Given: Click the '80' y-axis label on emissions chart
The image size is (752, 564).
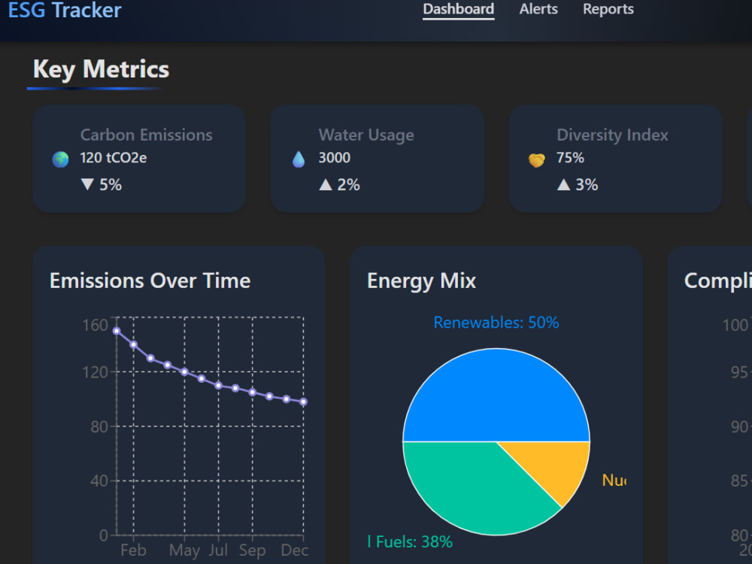Looking at the screenshot, I should pyautogui.click(x=99, y=426).
